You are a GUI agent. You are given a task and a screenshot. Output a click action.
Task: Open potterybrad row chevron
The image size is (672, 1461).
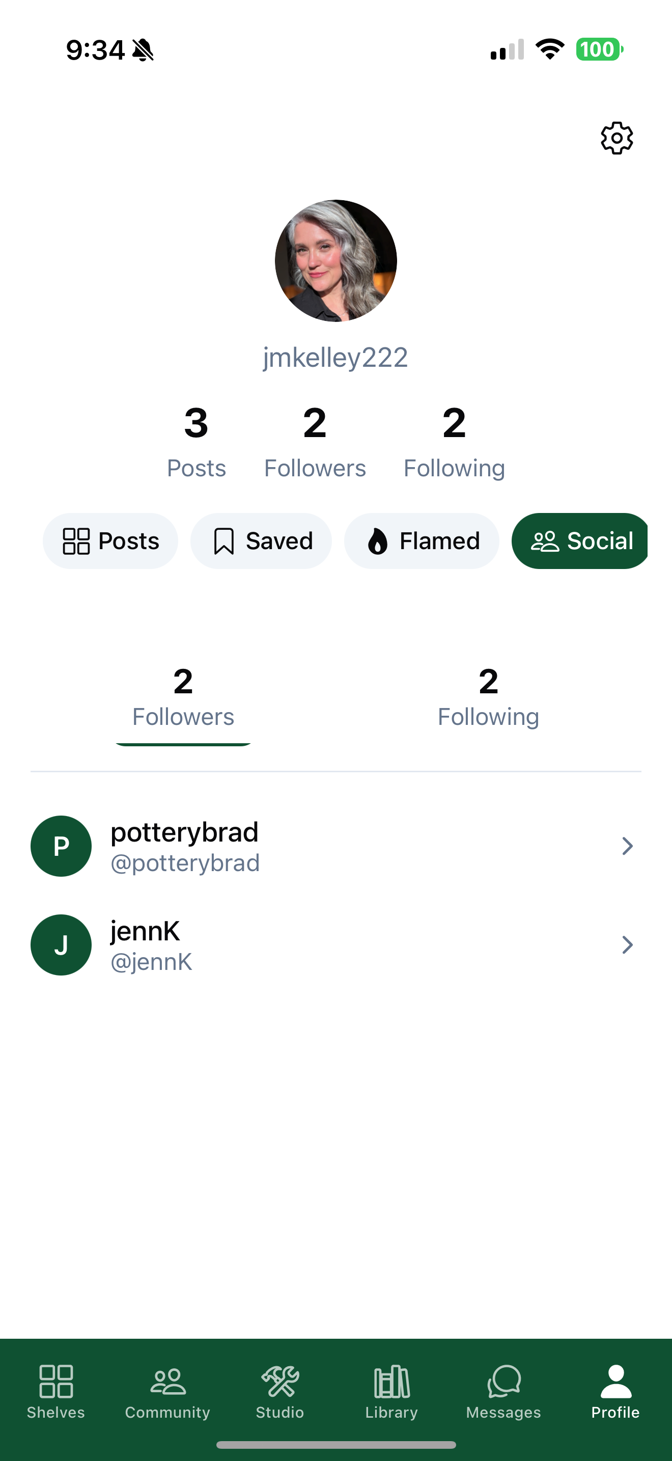coord(627,846)
